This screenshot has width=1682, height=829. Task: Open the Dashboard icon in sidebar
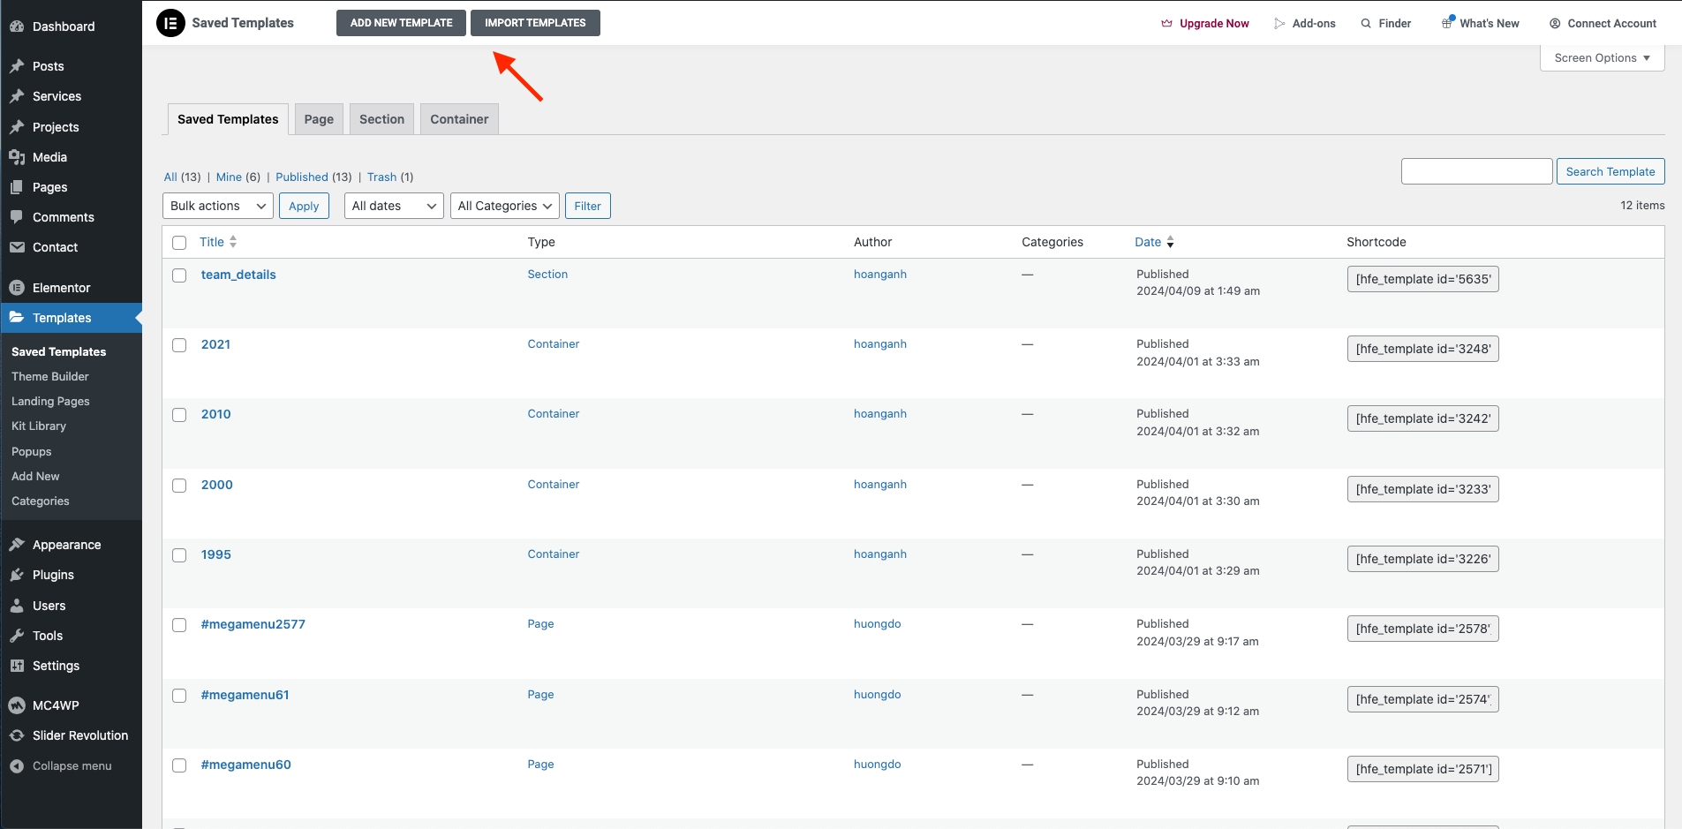tap(17, 26)
